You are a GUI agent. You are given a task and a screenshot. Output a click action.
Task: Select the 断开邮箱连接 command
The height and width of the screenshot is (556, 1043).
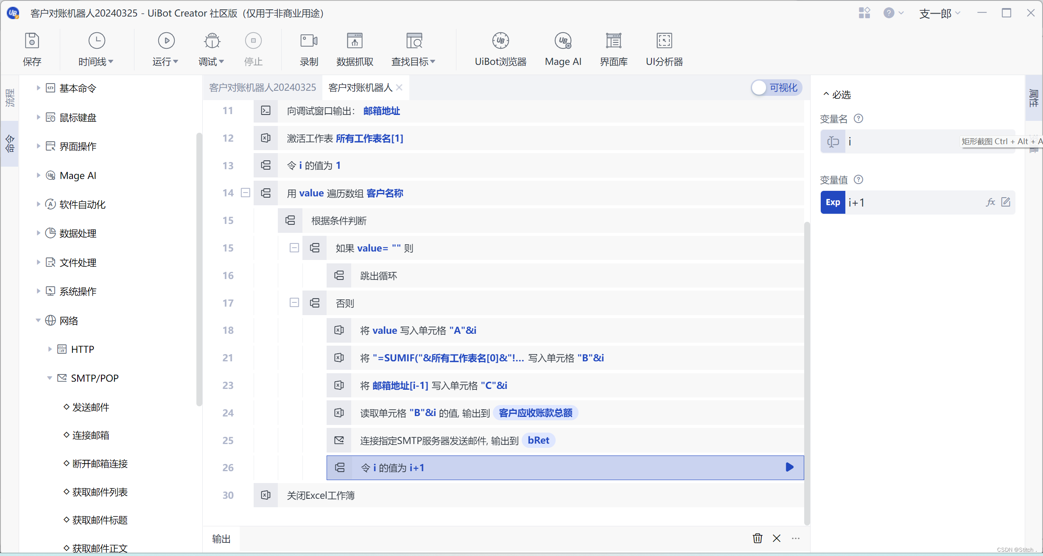click(100, 464)
